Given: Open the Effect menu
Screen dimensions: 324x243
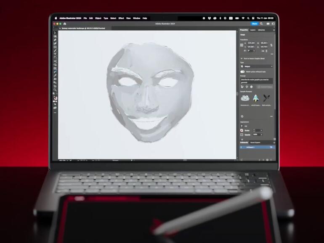Looking at the screenshot, I should (x=121, y=18).
